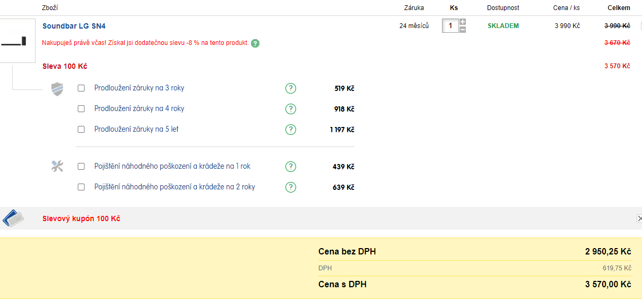Enable insurance na 1 rok checkbox
The width and height of the screenshot is (642, 301).
81,167
